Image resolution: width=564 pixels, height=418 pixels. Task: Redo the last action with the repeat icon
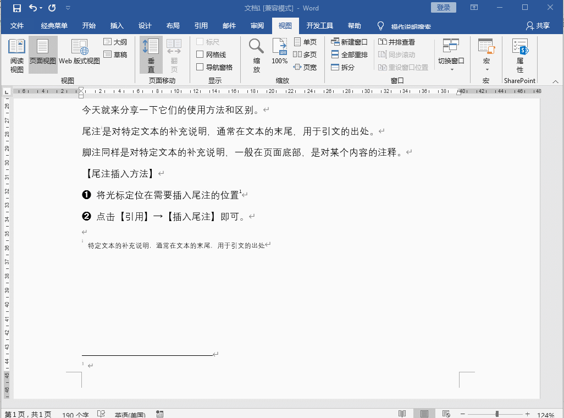52,8
